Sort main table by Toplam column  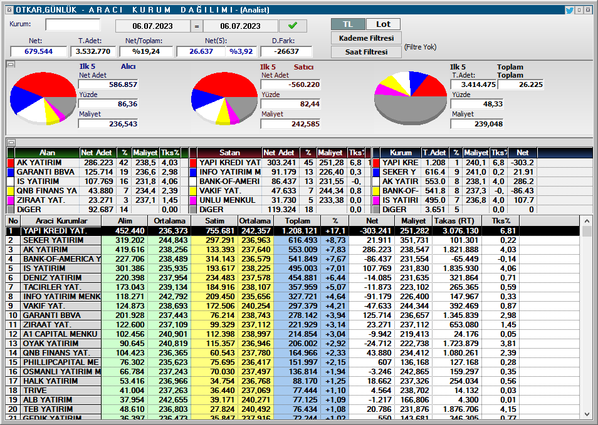click(x=298, y=221)
